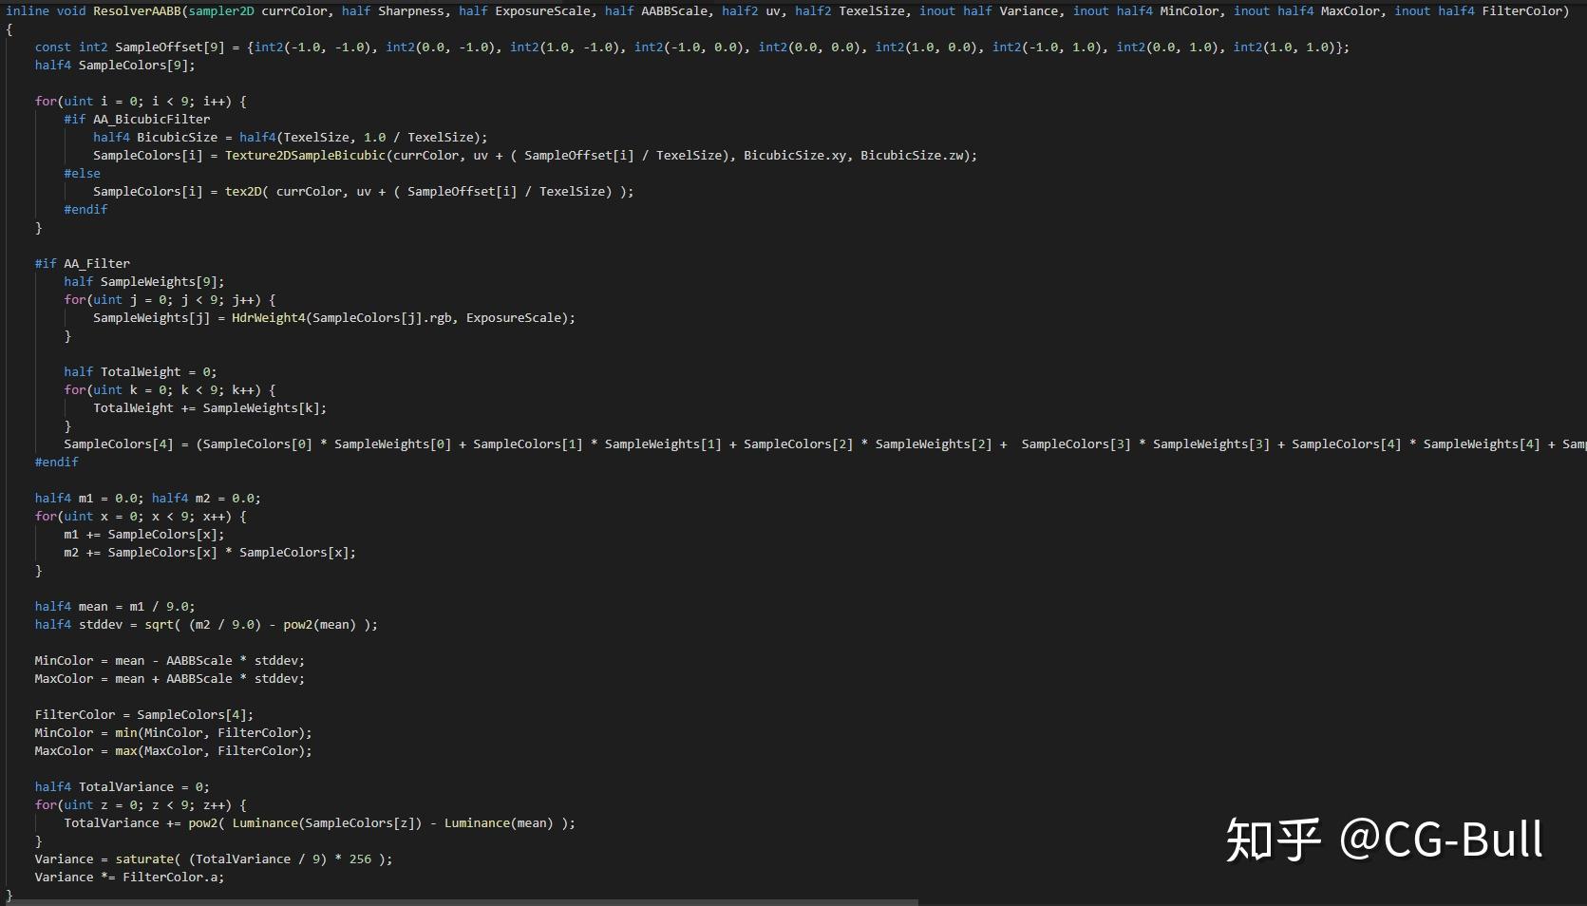Click the saturate function call
Screen dimensions: 1587x906
[147, 859]
